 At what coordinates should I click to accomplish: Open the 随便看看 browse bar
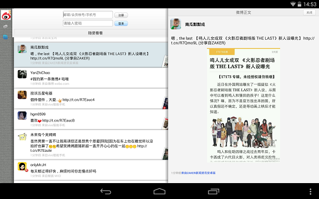(91, 33)
